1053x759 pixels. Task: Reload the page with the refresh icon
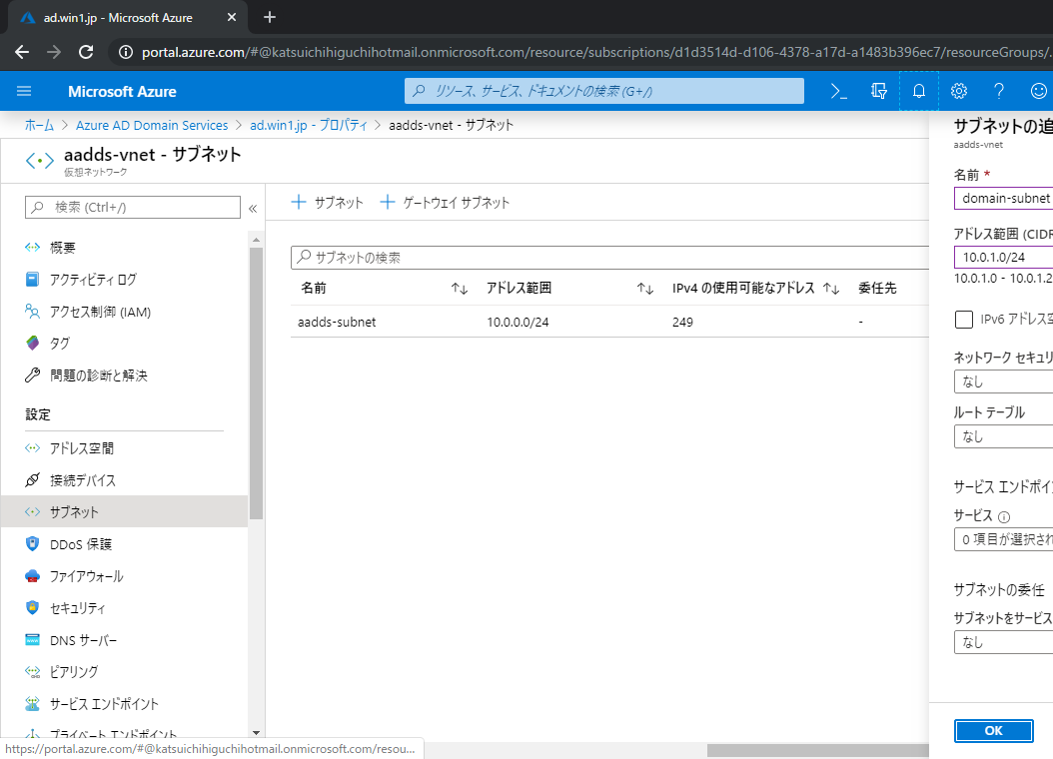click(x=86, y=52)
